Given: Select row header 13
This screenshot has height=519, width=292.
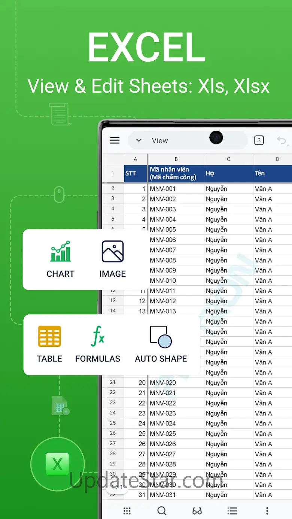Looking at the screenshot, I should [113, 300].
